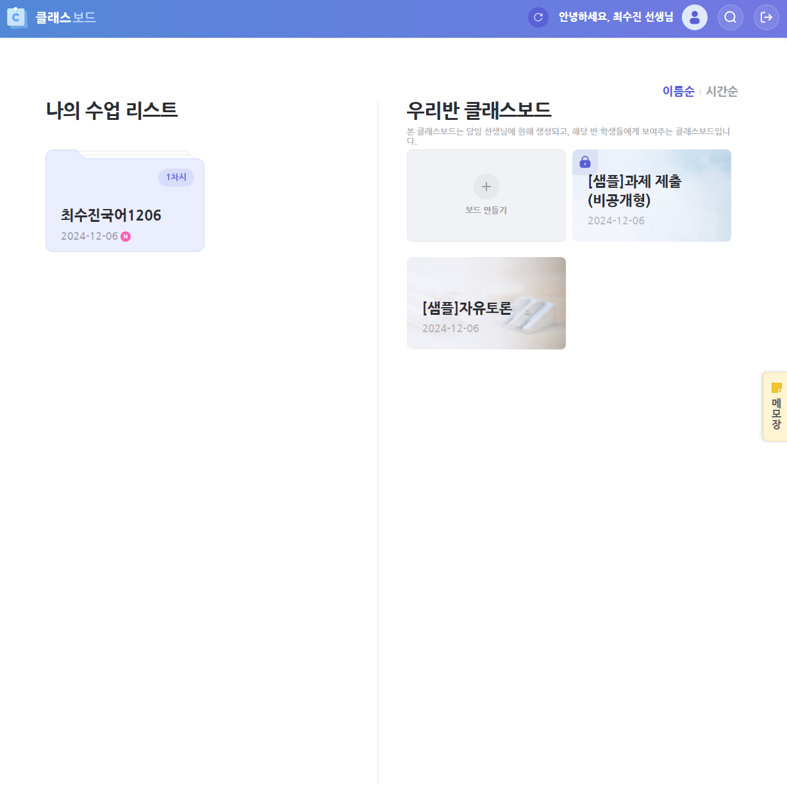Click the pink N badge on class folder
This screenshot has height=797, width=787.
point(126,237)
